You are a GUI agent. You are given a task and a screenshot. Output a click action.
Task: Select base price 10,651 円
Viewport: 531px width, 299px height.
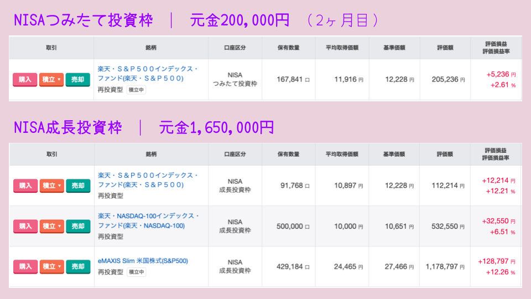tap(399, 226)
